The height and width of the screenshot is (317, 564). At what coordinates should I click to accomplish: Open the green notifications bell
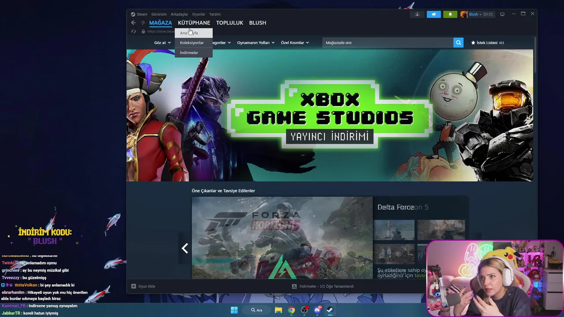450,14
